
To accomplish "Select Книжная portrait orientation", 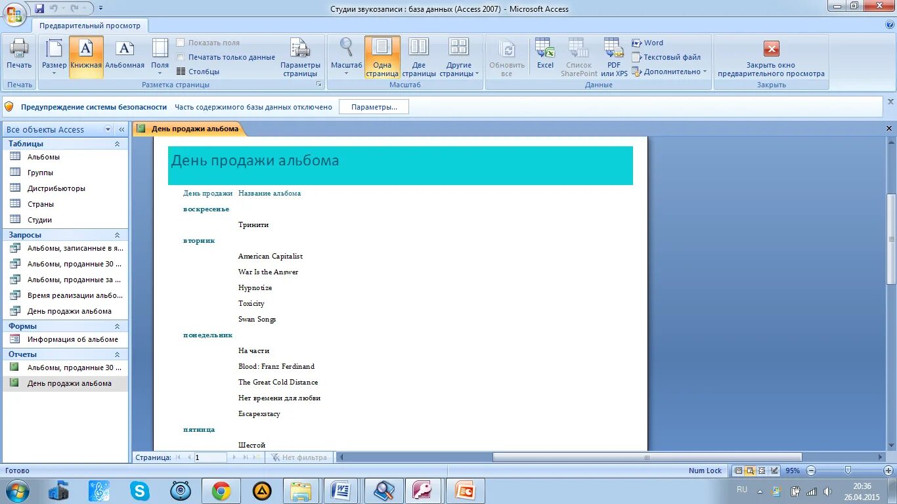I will [86, 57].
